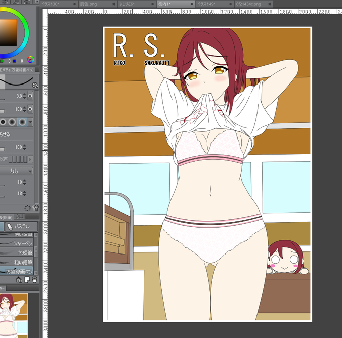This screenshot has height=338, width=342.
Task: Choose the 色鉛筆 sub tool
Action: (x=17, y=252)
